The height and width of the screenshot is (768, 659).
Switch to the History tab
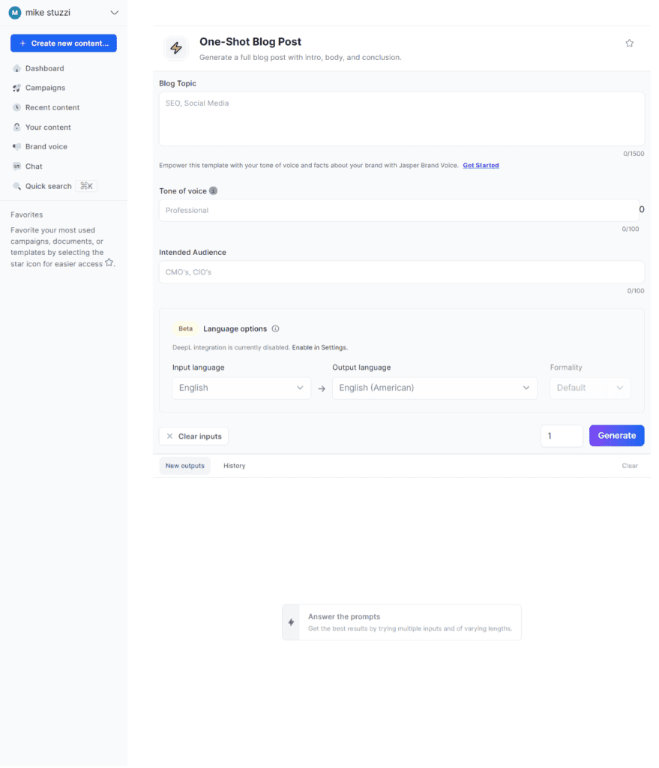234,466
